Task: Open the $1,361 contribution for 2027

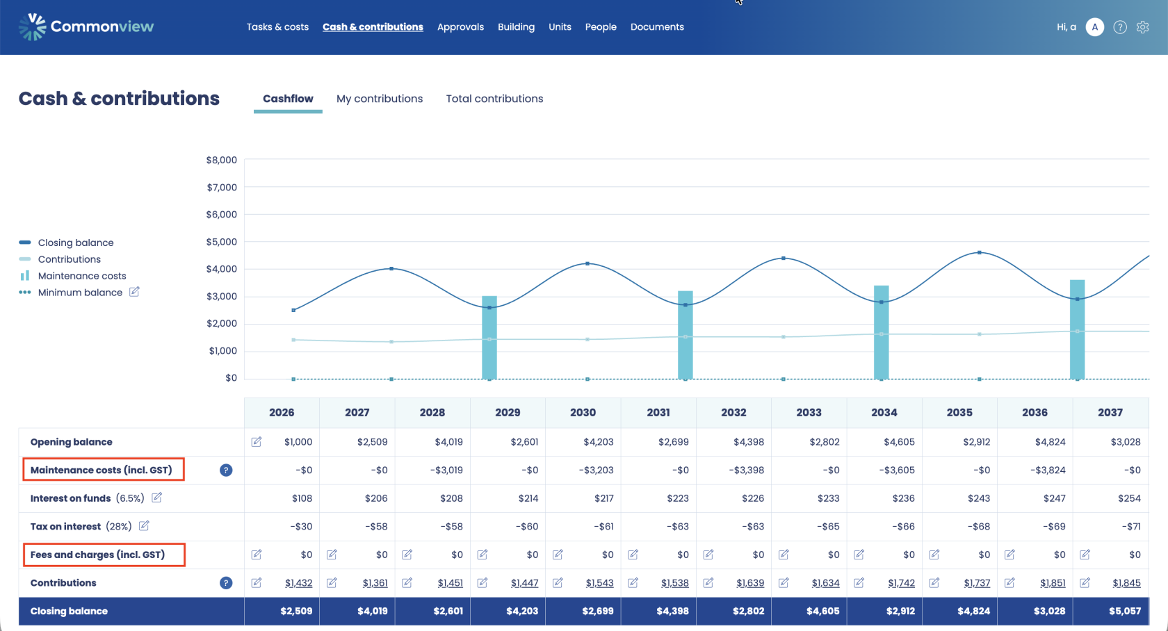Action: (x=375, y=583)
